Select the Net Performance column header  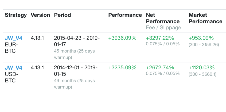pyautogui.click(x=163, y=18)
